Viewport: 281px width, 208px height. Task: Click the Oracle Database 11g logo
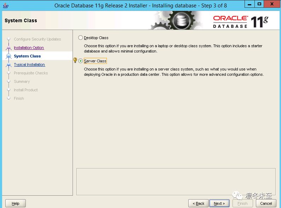point(241,22)
